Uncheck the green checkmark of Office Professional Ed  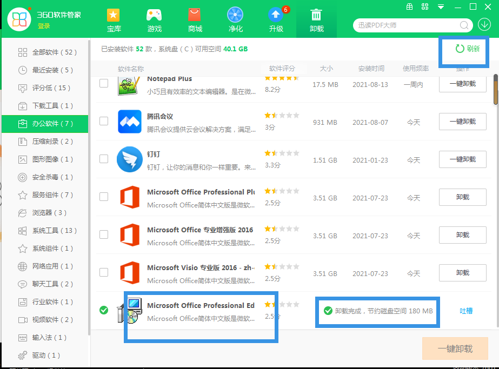coord(104,310)
